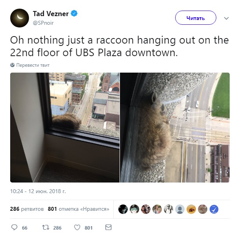This screenshot has height=241, width=243.
Task: Open the right photo of raccoon on ledge
Action: click(x=175, y=128)
